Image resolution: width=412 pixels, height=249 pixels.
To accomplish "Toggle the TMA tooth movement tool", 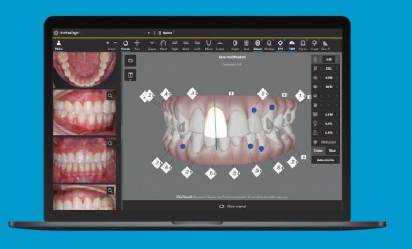I will tap(292, 45).
